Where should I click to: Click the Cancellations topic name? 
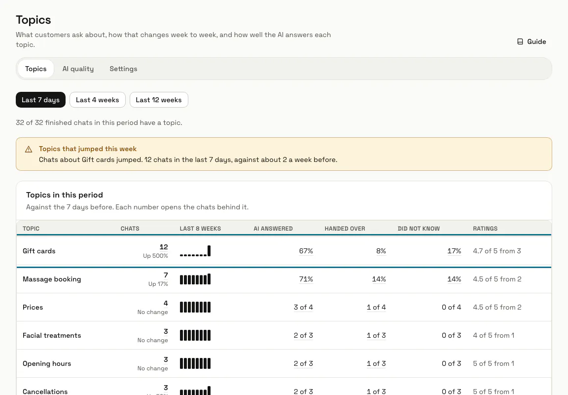pos(45,392)
